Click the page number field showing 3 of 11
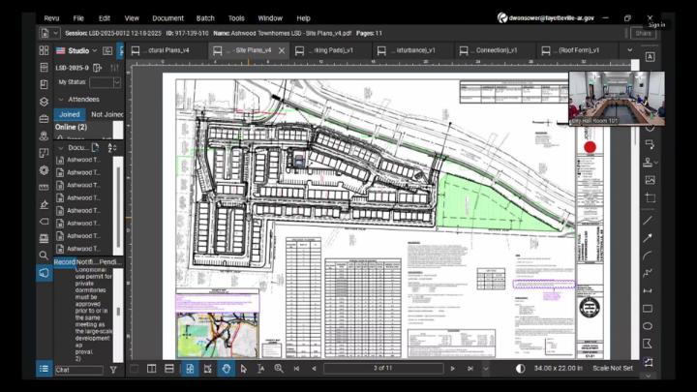This screenshot has width=697, height=392. coord(381,369)
